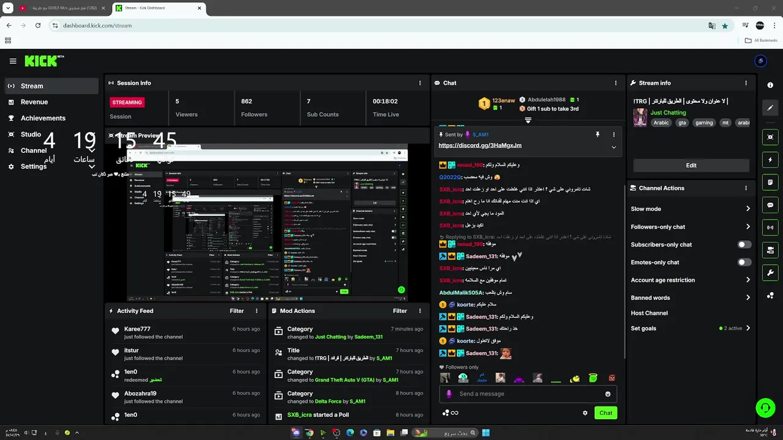Open emoji picker in message box
The image size is (783, 440).
pyautogui.click(x=608, y=394)
